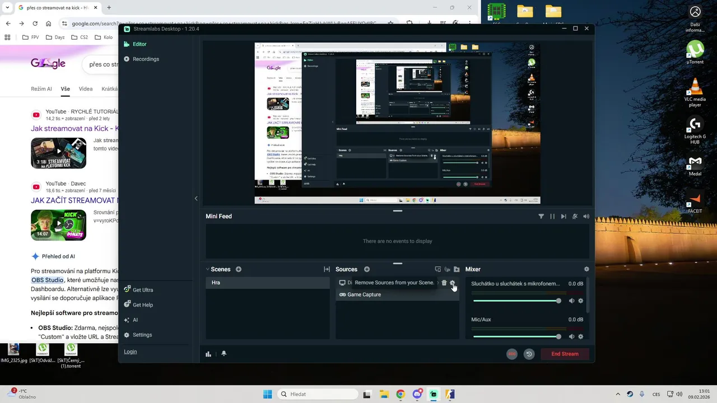Pause the Mini Feed alert queue
The width and height of the screenshot is (717, 403).
(x=552, y=216)
